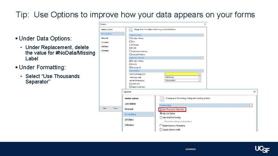Screen dimensions: 278x156
Task: Enable Repeated Members suppression
Action: tap(130, 55)
